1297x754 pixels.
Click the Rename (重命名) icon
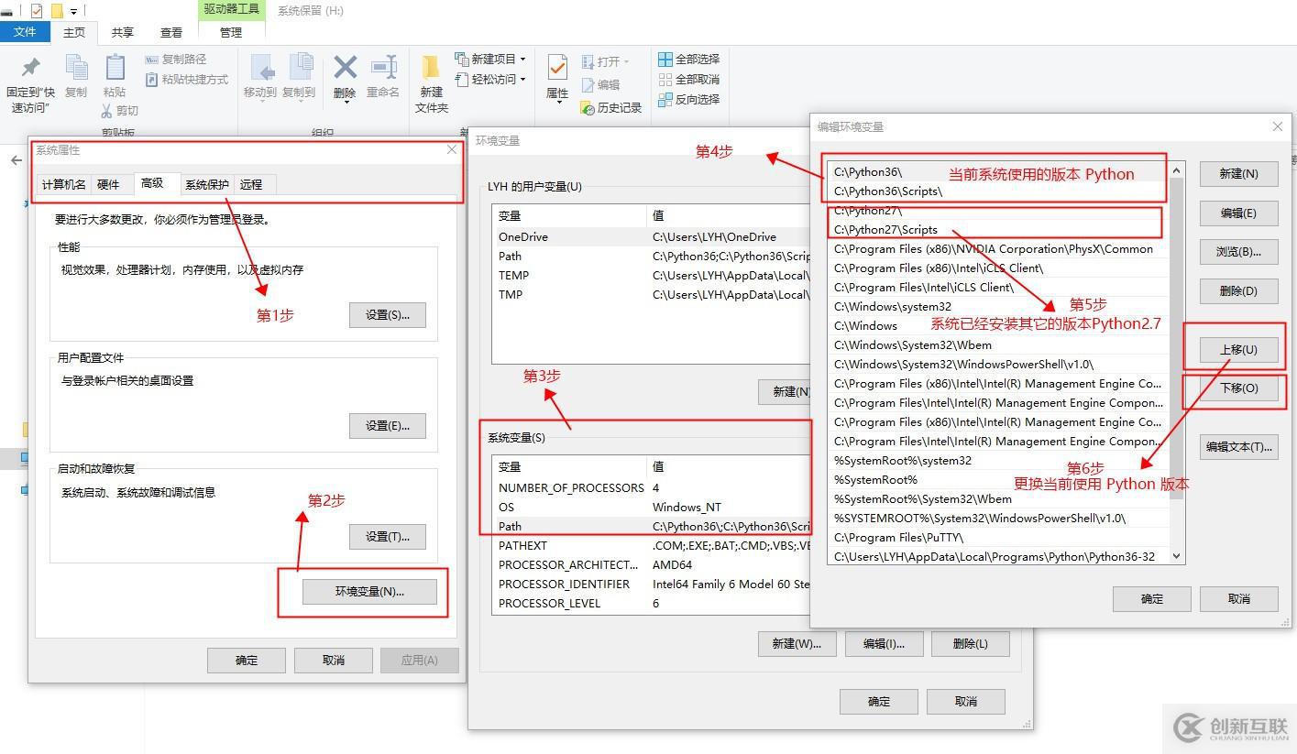384,69
